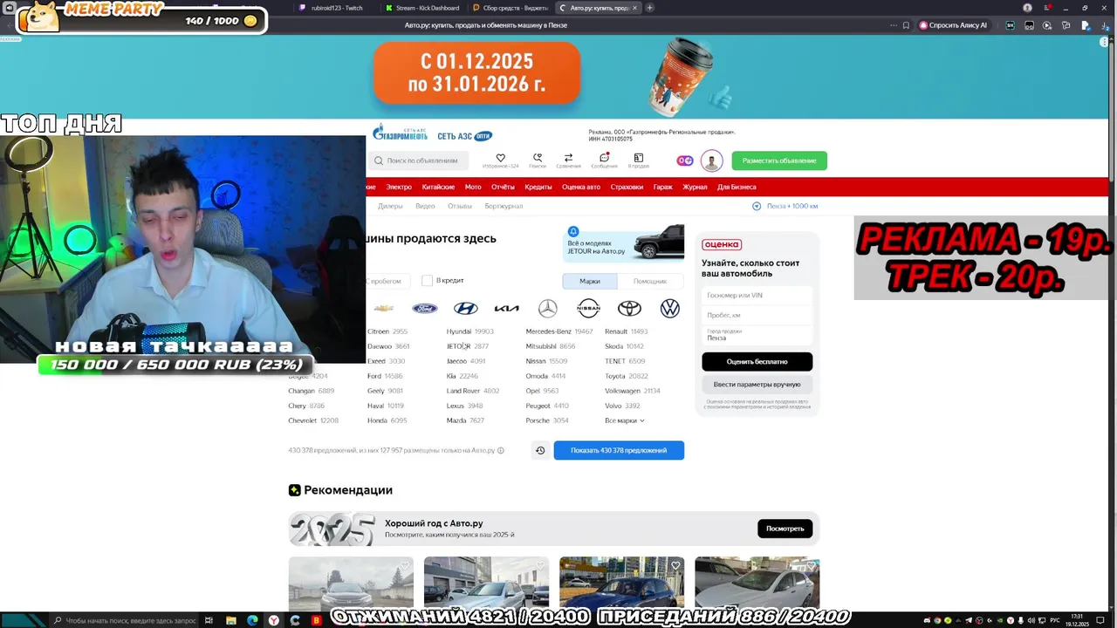Open Дилеры link
The image size is (1117, 628).
coord(390,206)
